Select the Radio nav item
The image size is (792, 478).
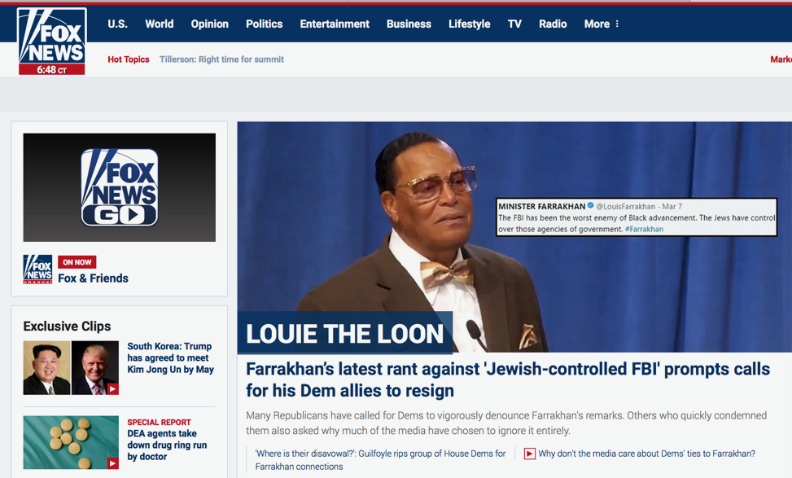pyautogui.click(x=553, y=24)
